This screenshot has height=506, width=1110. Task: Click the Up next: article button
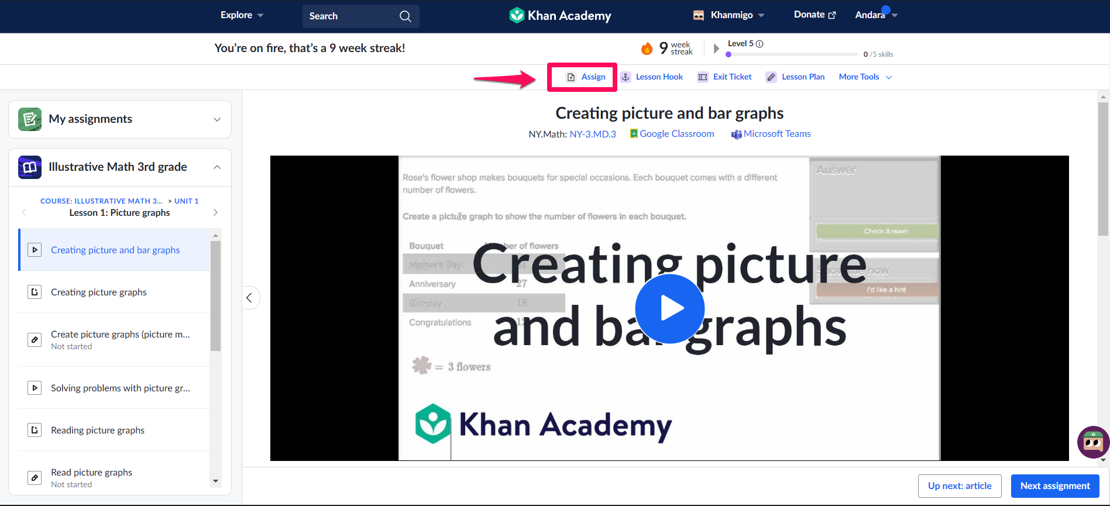tap(960, 486)
